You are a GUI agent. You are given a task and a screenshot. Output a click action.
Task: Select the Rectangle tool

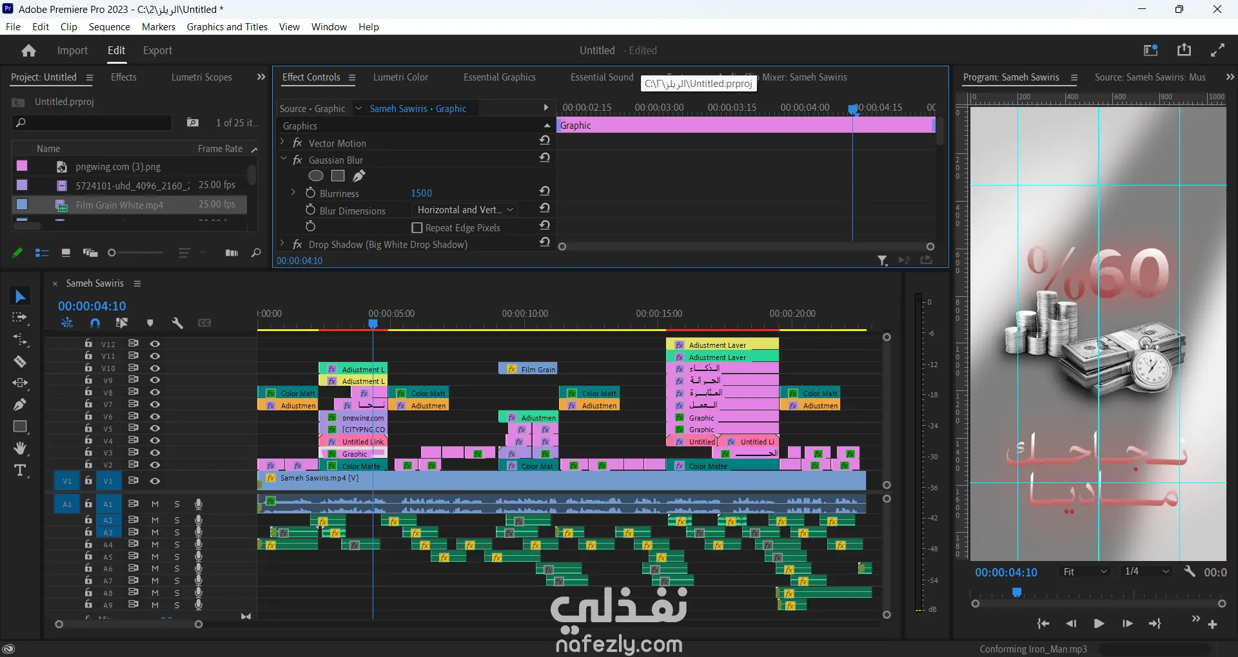(x=20, y=426)
